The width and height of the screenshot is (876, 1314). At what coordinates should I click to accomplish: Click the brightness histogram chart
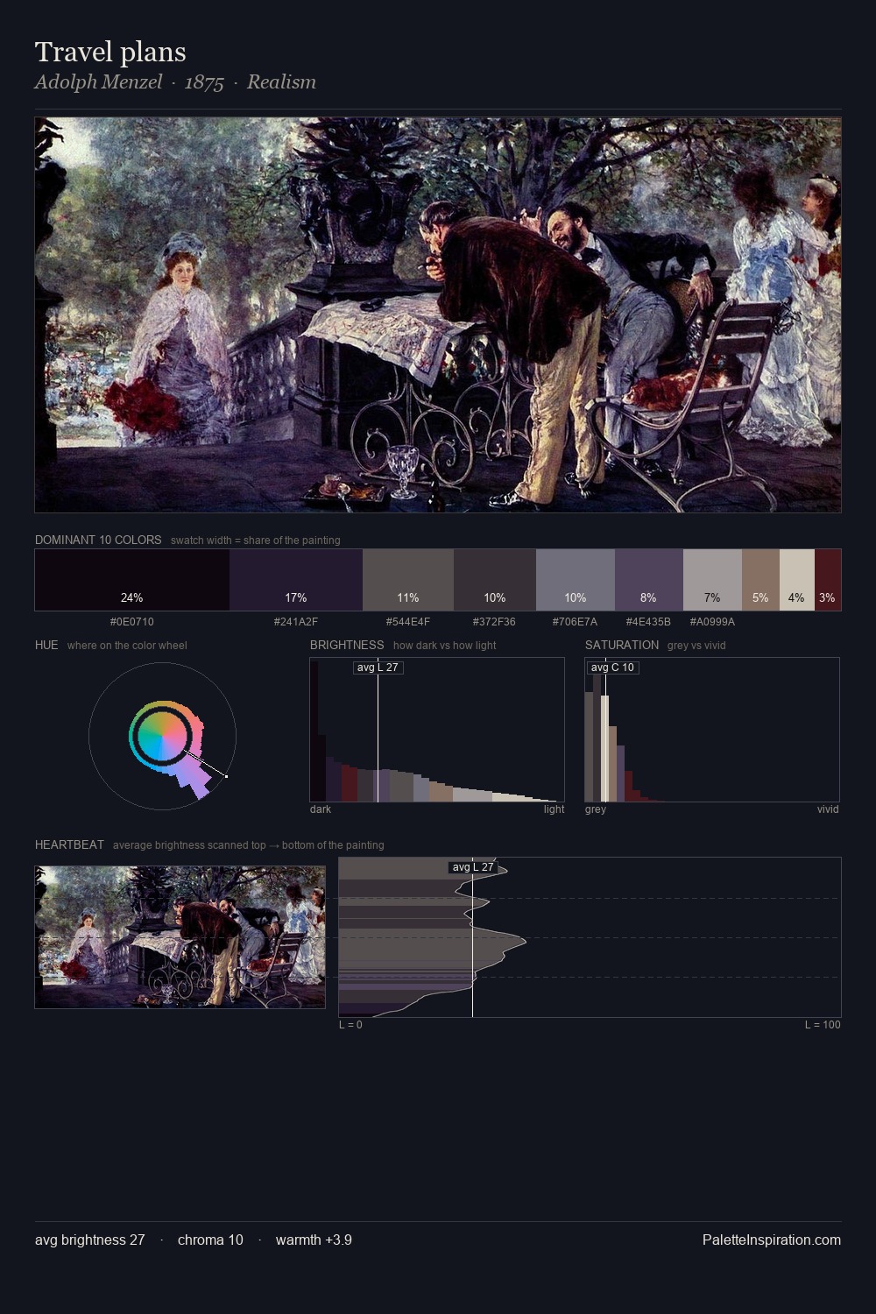pyautogui.click(x=437, y=730)
